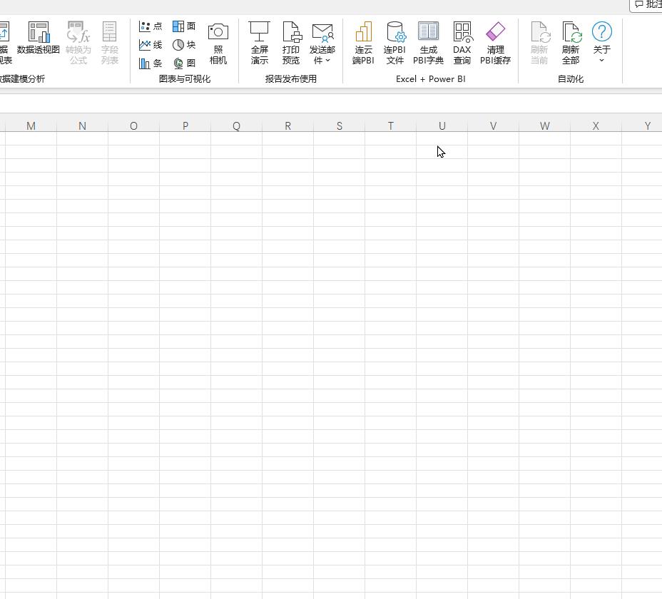Insert a 点 (scatter) chart
Screen dimensions: 662x599
tap(150, 26)
